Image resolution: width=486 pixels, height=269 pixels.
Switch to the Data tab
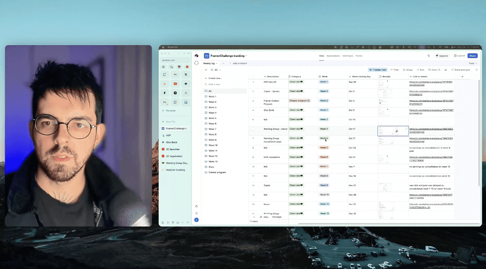(321, 56)
